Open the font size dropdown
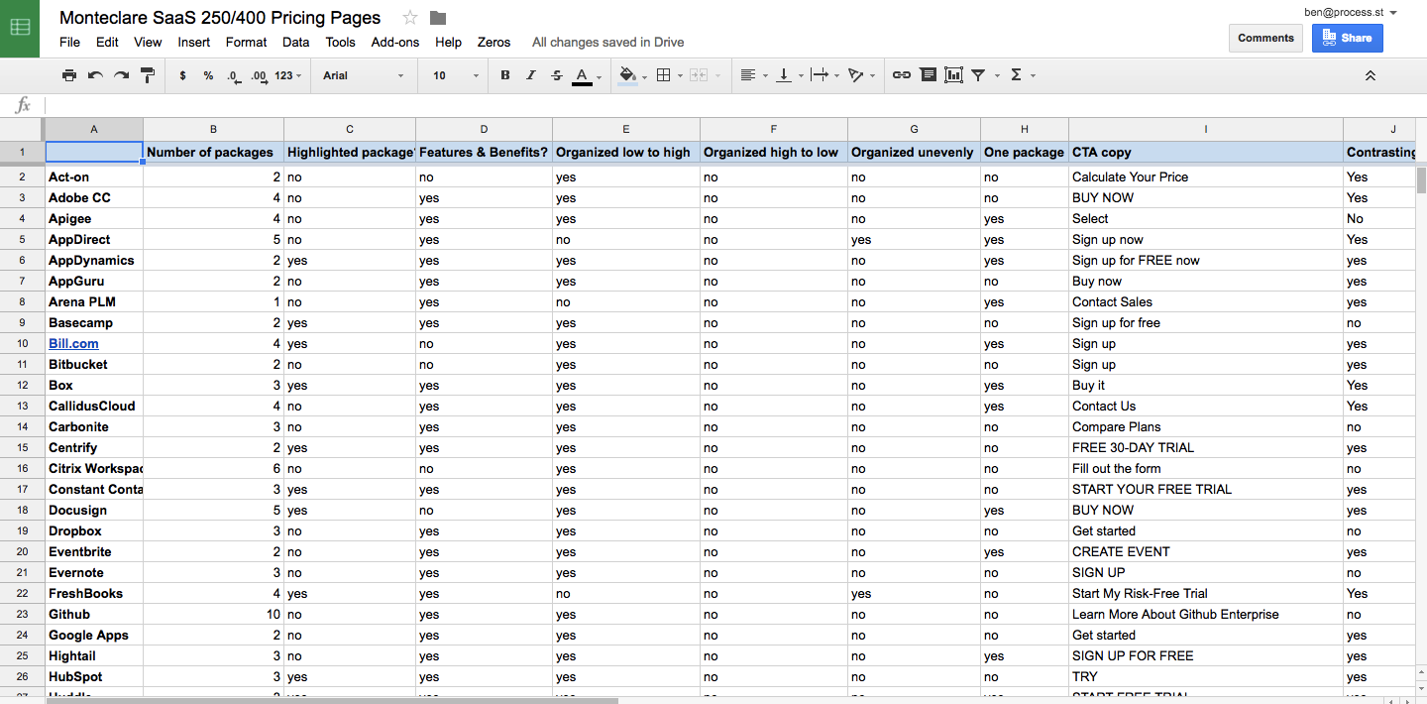 (456, 75)
